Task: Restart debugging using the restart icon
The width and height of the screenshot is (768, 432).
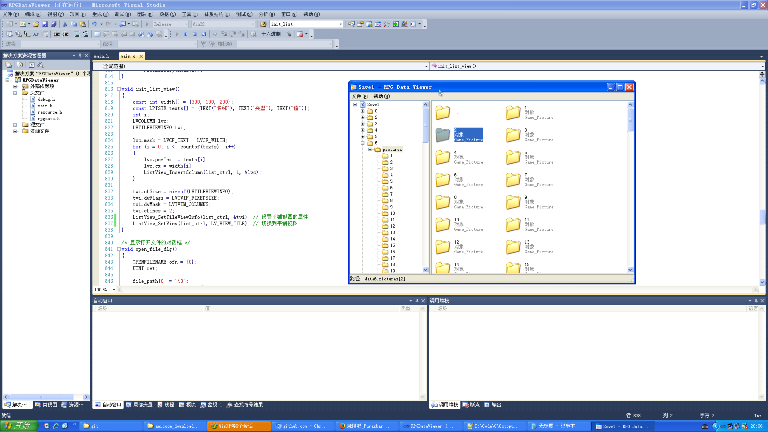Action: 204,34
